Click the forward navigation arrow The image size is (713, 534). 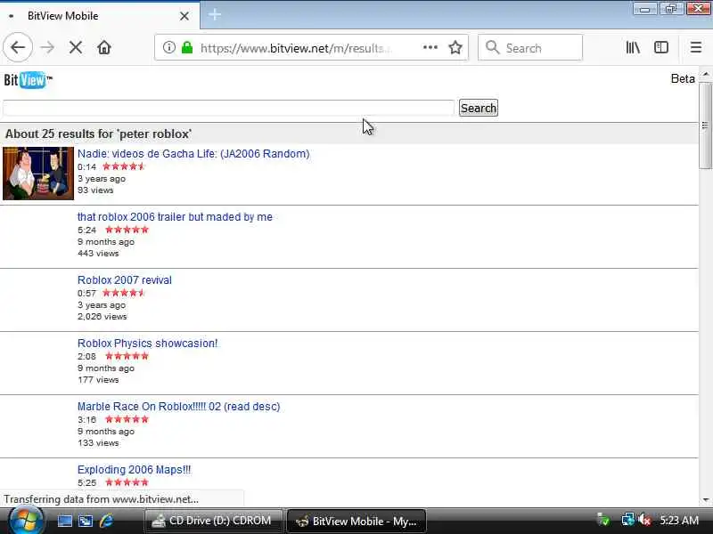coord(47,47)
